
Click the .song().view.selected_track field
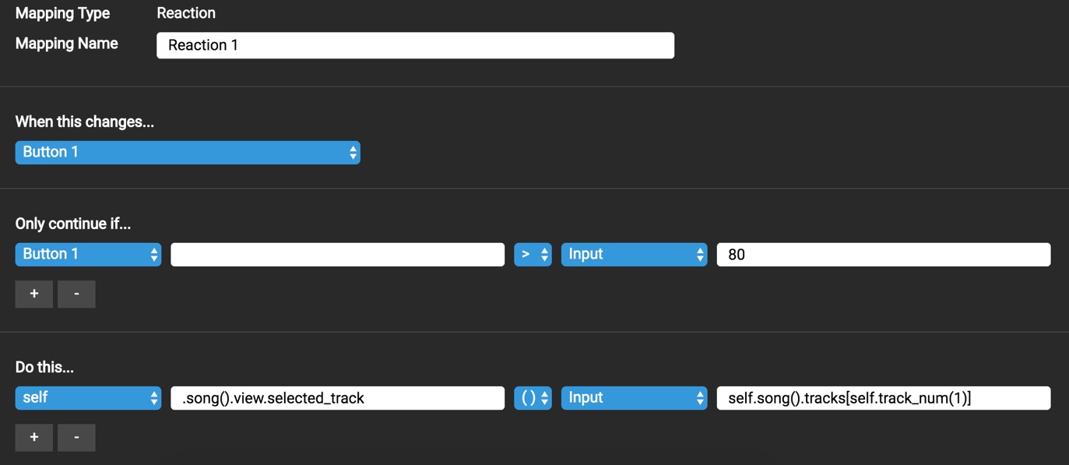pos(337,398)
